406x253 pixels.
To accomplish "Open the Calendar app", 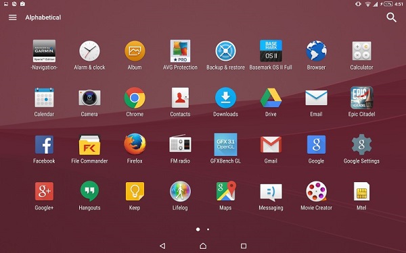I will [44, 98].
